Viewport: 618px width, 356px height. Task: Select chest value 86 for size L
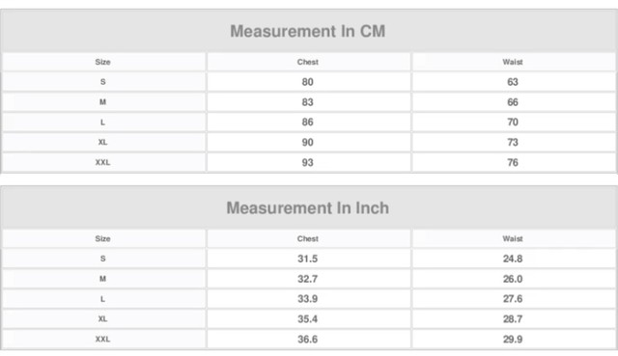[x=307, y=123]
